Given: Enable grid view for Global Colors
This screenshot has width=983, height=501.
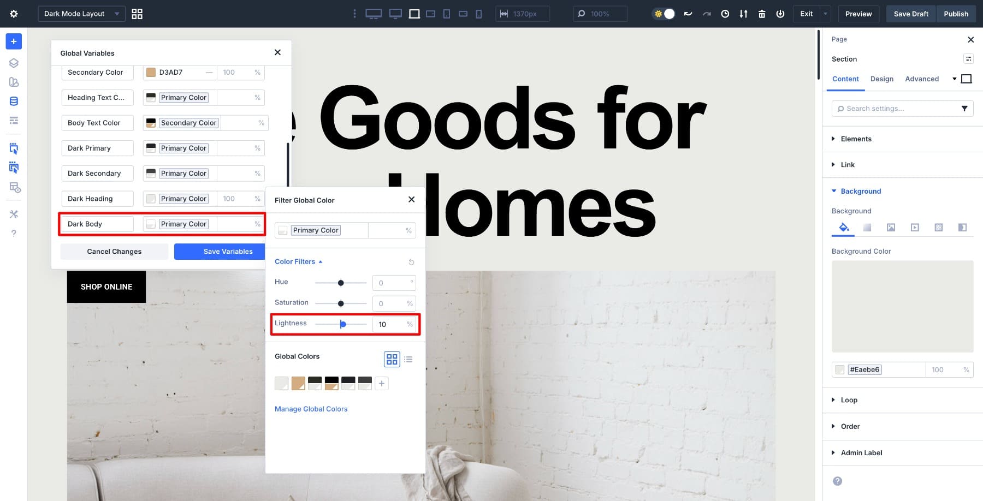Looking at the screenshot, I should [392, 359].
